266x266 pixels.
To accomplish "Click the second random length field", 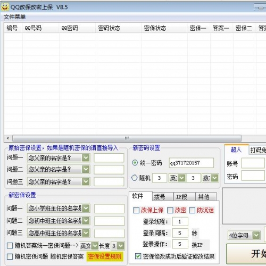I will tap(193, 178).
